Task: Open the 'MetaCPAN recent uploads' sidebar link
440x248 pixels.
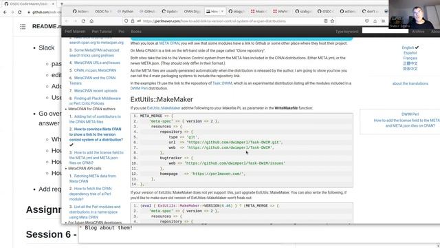Action: pyautogui.click(x=96, y=91)
